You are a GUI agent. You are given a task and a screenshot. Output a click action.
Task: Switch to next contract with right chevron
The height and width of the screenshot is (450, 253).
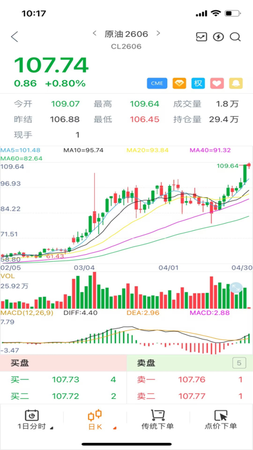pos(158,33)
